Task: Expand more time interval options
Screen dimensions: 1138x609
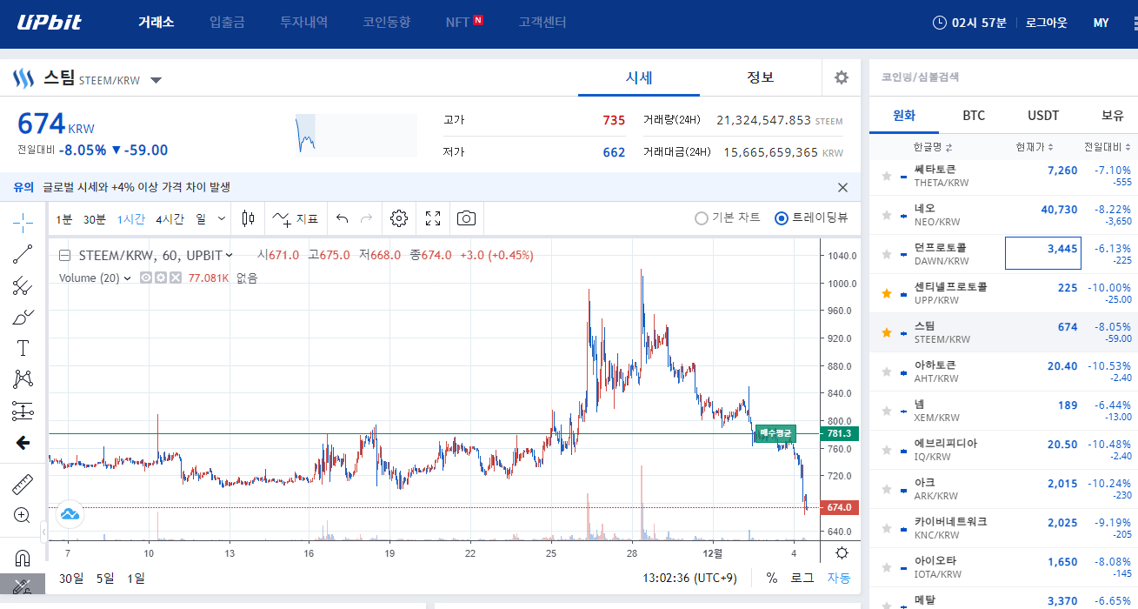Action: click(x=222, y=218)
